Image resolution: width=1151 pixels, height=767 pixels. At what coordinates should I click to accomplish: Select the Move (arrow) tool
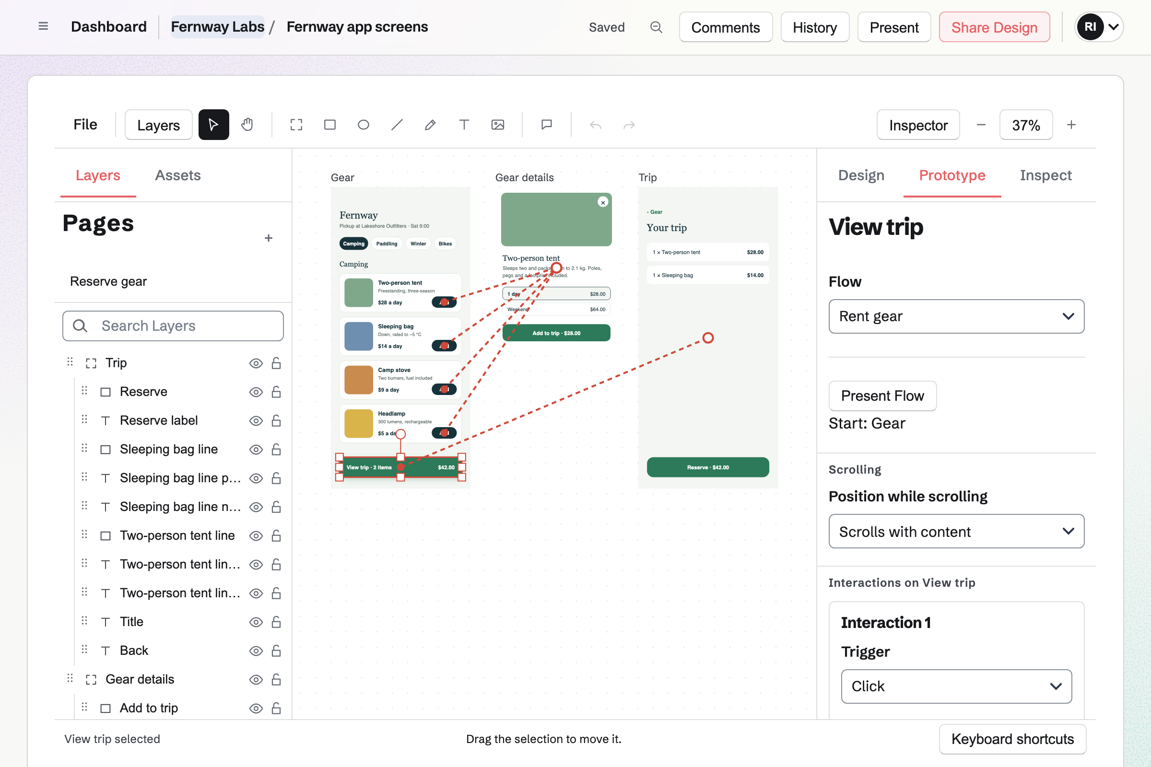tap(213, 125)
